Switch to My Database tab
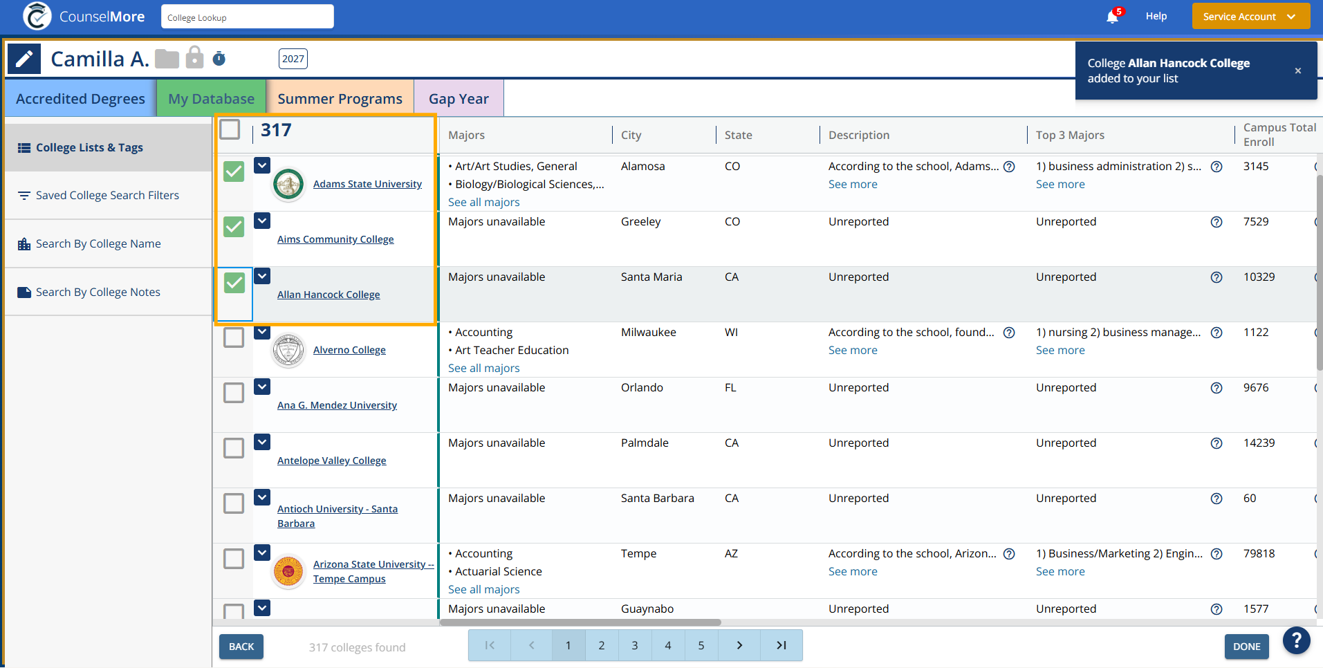Screen dimensions: 1323x668 coord(211,98)
